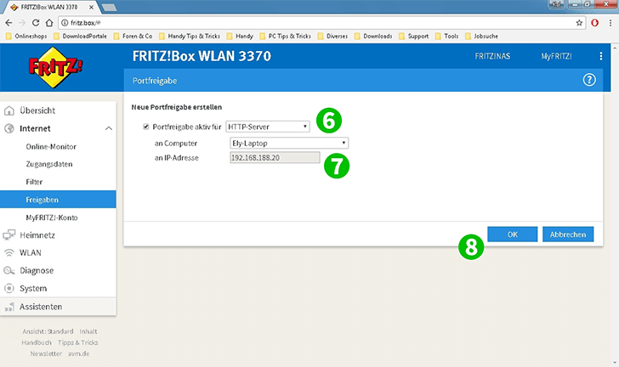Go to the browser home page icon
619x367 pixels.
[49, 23]
